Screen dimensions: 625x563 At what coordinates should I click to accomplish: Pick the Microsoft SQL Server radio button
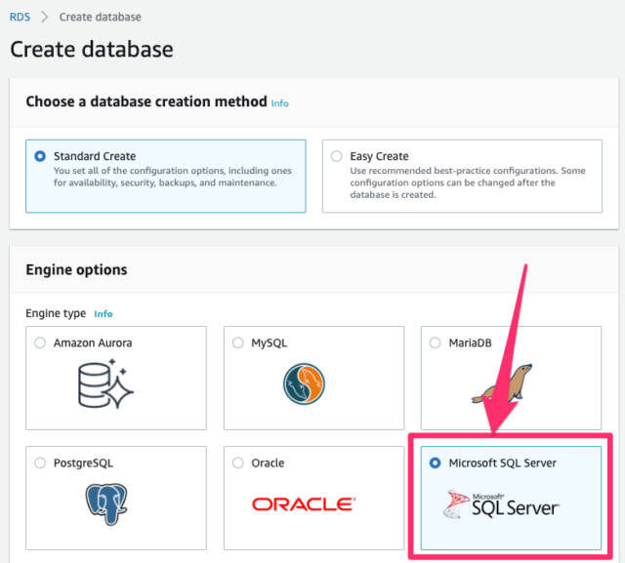pyautogui.click(x=436, y=463)
